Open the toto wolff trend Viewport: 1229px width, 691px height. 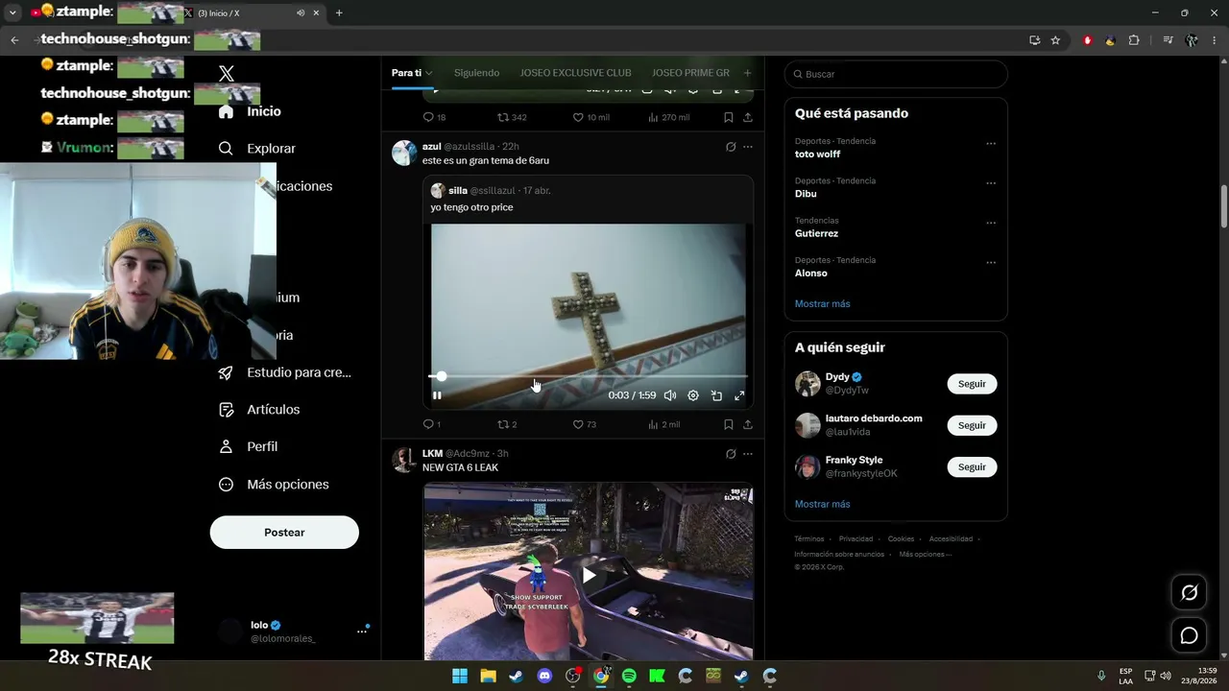pos(817,155)
